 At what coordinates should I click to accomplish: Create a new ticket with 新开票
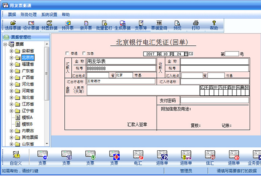[x=86, y=25]
